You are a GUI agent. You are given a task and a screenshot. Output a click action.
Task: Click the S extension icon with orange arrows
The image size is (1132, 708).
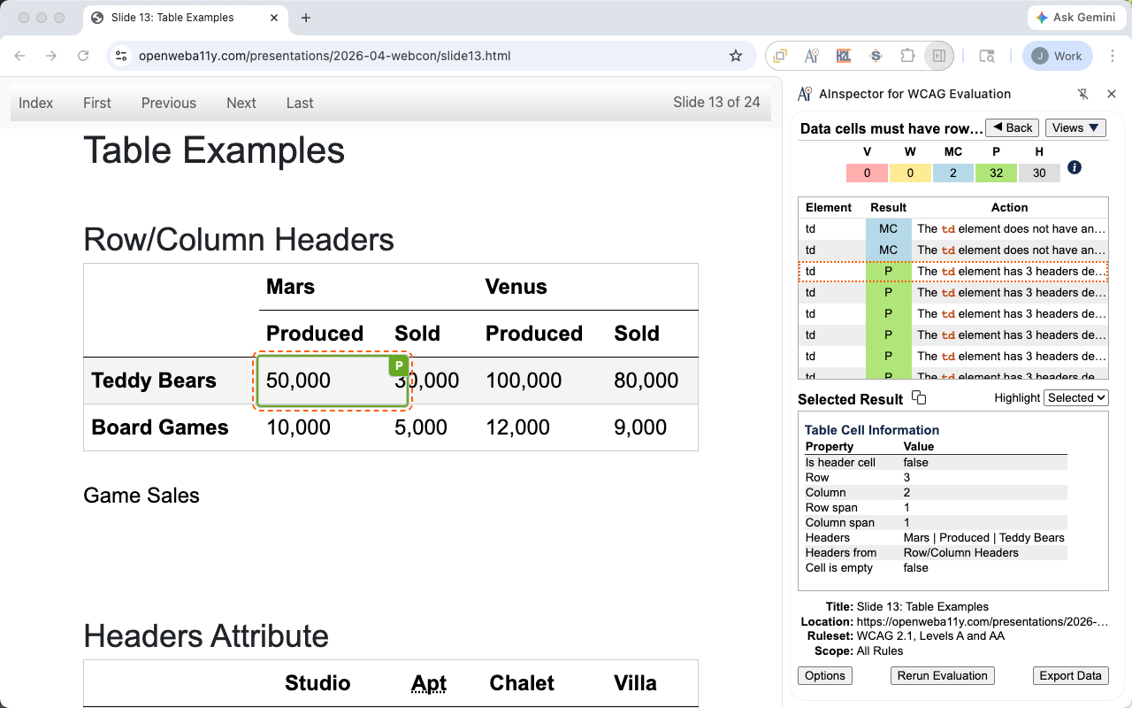click(876, 56)
